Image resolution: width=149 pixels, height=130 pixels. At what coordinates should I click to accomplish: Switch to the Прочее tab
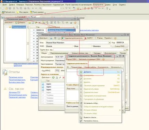(123, 53)
